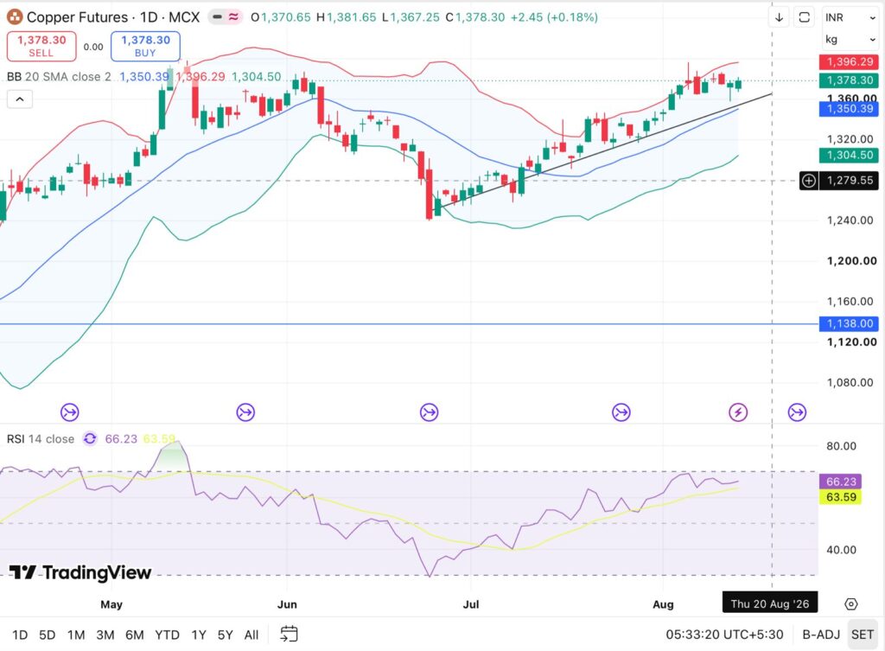This screenshot has width=885, height=651.
Task: Click the fullscreen frame icon at top right
Action: pyautogui.click(x=805, y=17)
